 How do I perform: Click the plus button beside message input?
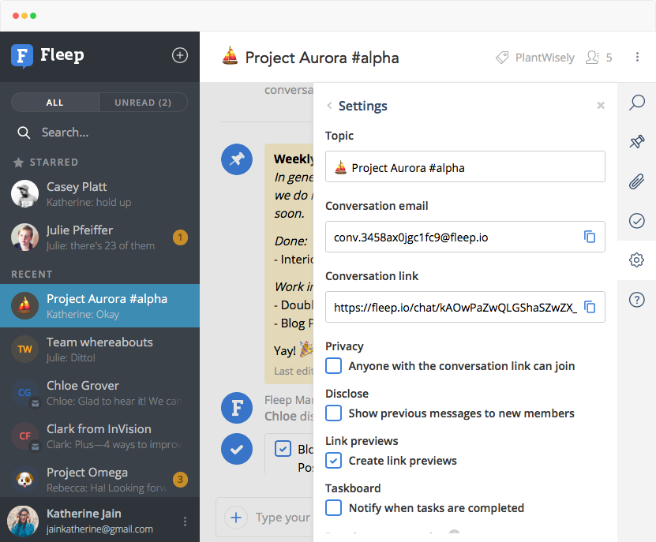coord(236,518)
